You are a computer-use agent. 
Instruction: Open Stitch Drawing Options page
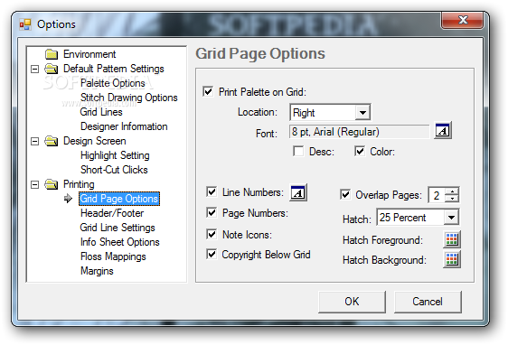(129, 98)
